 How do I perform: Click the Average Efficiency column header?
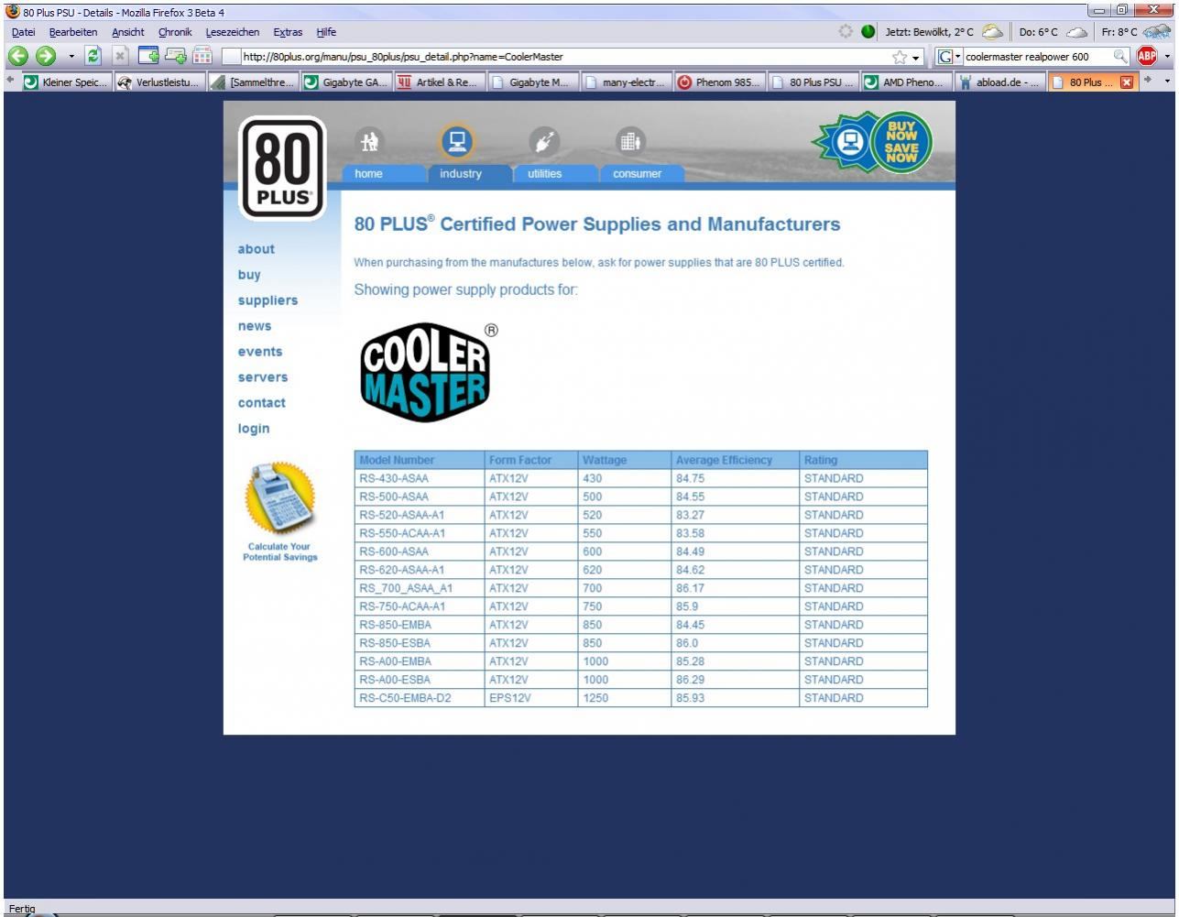pyautogui.click(x=735, y=460)
